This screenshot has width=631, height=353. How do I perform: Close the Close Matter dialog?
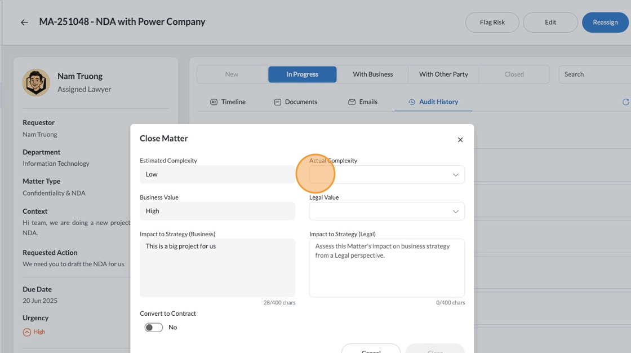pos(460,140)
